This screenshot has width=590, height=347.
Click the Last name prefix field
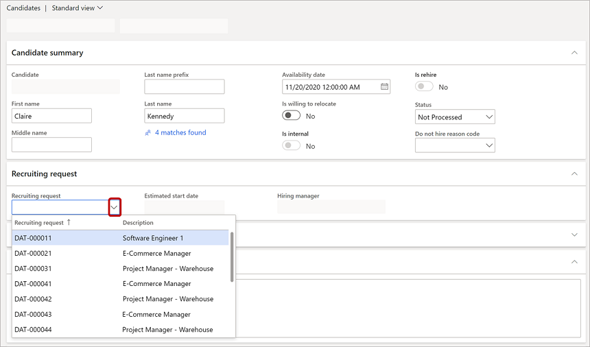184,86
